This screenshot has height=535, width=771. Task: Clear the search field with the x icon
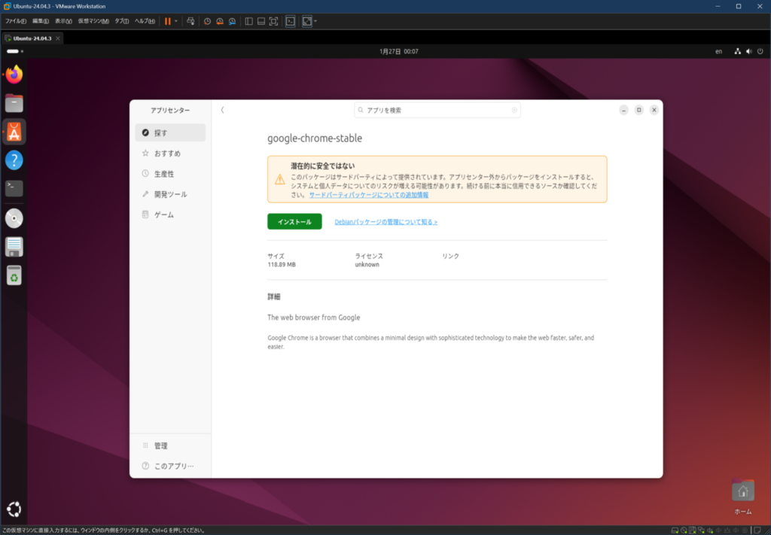[x=514, y=110]
